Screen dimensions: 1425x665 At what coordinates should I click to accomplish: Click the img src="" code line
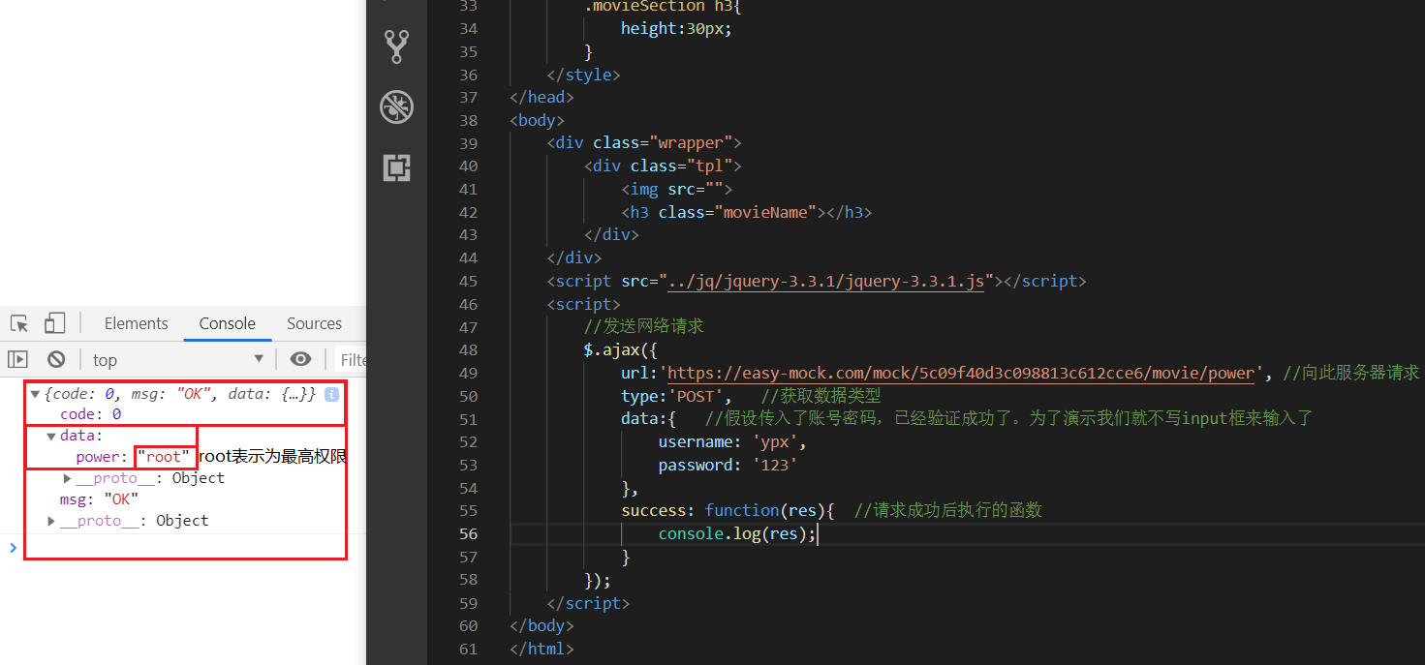[676, 189]
